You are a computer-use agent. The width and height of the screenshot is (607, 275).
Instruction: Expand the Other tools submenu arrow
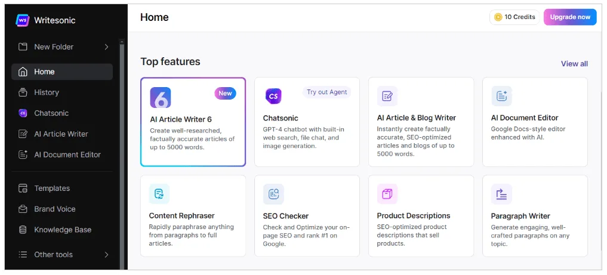click(x=106, y=255)
